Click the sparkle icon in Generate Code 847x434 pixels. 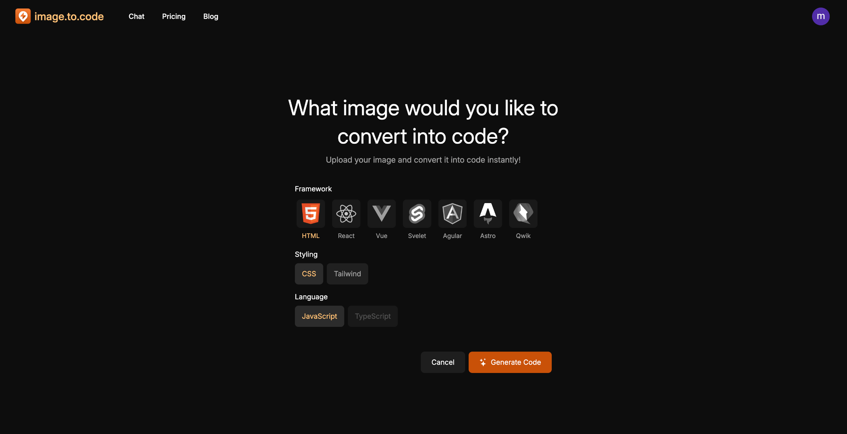pos(483,362)
